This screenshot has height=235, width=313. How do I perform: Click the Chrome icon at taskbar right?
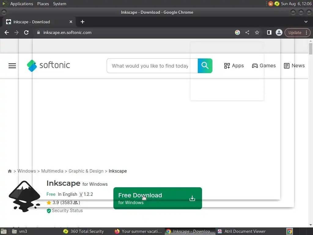point(289,231)
